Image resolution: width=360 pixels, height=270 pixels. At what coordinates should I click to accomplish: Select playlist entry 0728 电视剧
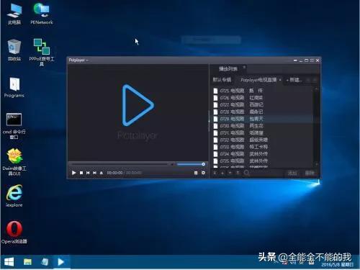(x=263, y=112)
